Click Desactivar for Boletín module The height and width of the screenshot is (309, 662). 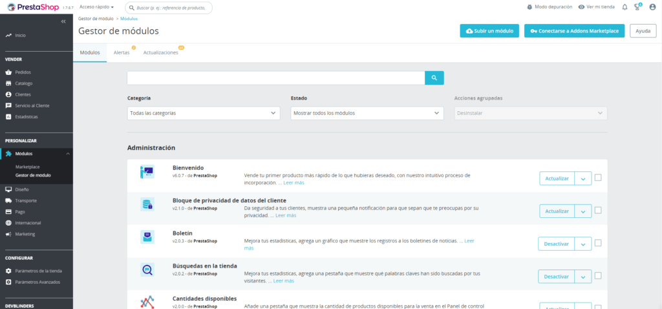[557, 244]
